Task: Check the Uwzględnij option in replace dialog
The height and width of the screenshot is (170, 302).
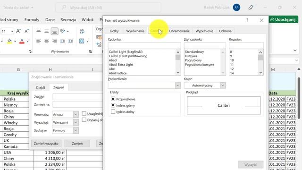Action: tap(84, 113)
